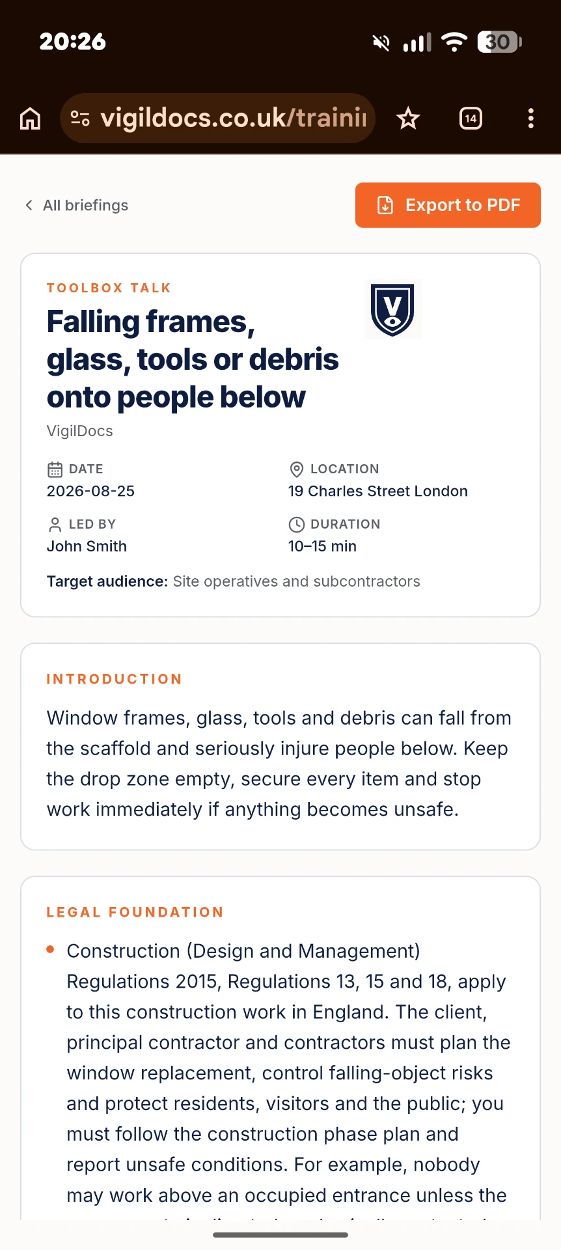Select the date 2026-08-25
Viewport: 561px width, 1250px height.
[90, 491]
